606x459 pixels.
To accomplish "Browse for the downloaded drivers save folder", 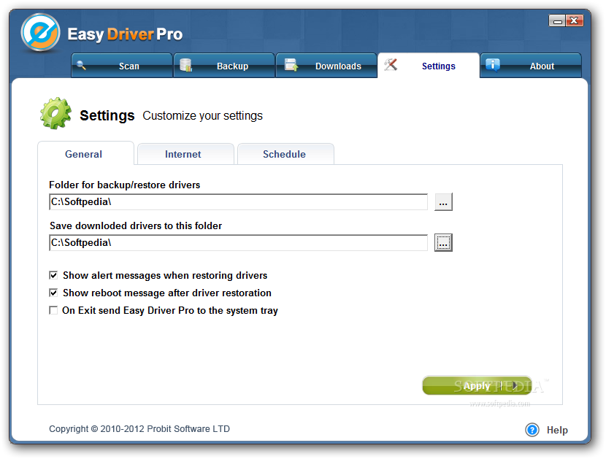I will click(443, 243).
